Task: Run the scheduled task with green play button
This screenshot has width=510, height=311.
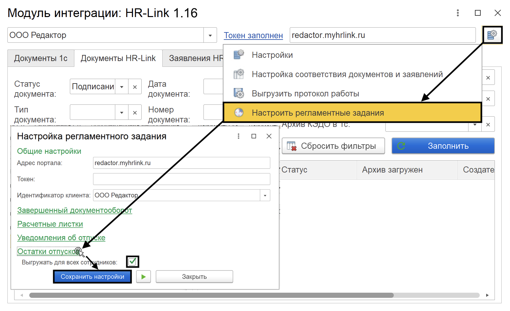Action: pyautogui.click(x=144, y=277)
